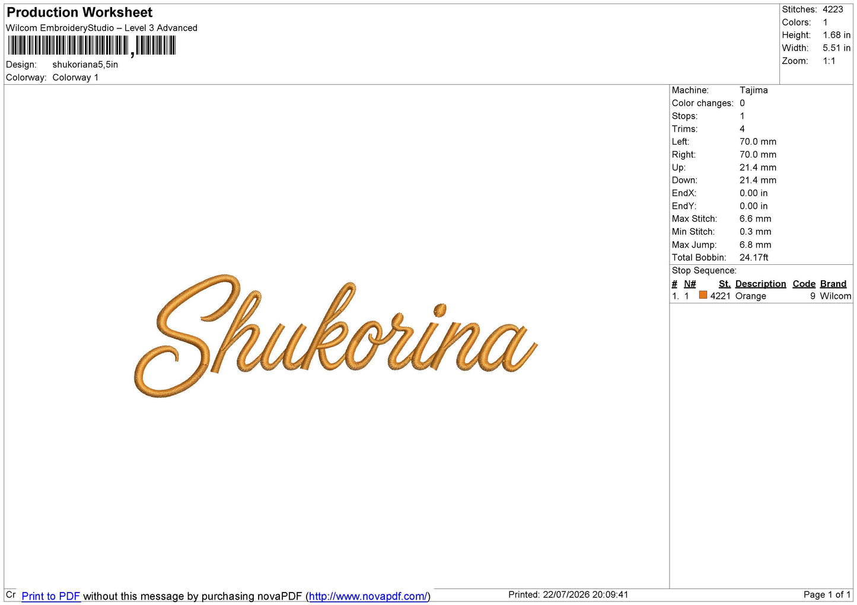This screenshot has height=605, width=857.
Task: Click the 'Wilcom' brand cell
Action: pyautogui.click(x=836, y=296)
